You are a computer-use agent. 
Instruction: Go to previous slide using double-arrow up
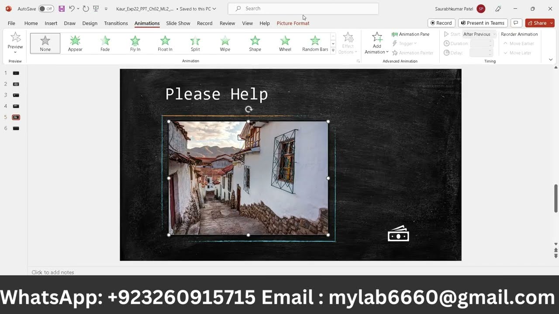[x=556, y=250]
